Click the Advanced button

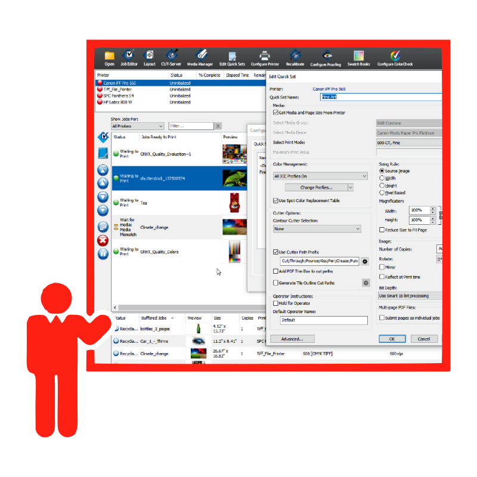293,339
